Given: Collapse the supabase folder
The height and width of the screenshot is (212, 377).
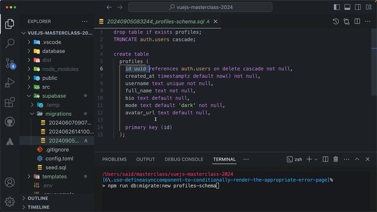Looking at the screenshot, I should click(57, 95).
